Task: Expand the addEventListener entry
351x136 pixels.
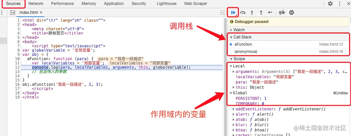Action: 234,109
